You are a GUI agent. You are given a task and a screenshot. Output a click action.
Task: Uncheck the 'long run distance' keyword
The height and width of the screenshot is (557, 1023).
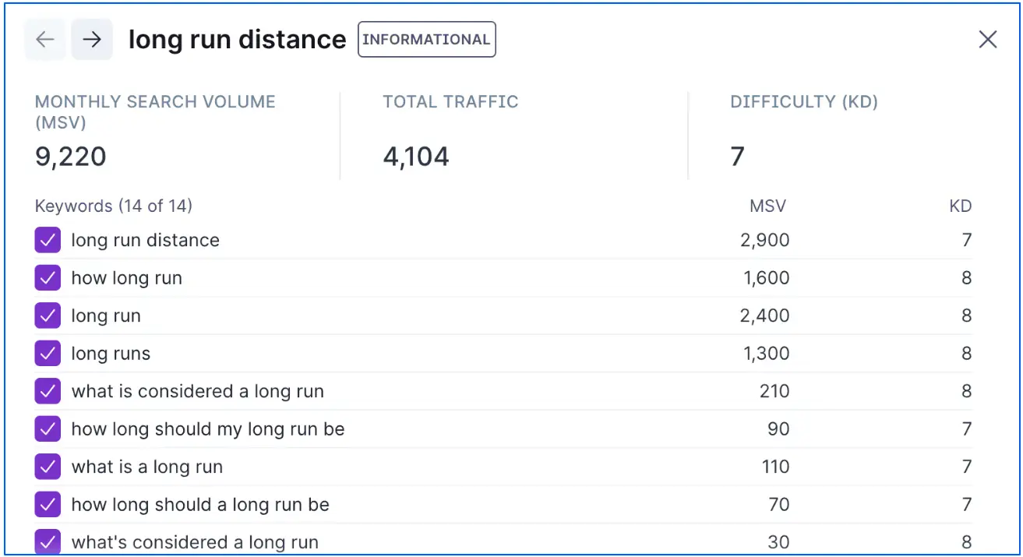(x=48, y=240)
